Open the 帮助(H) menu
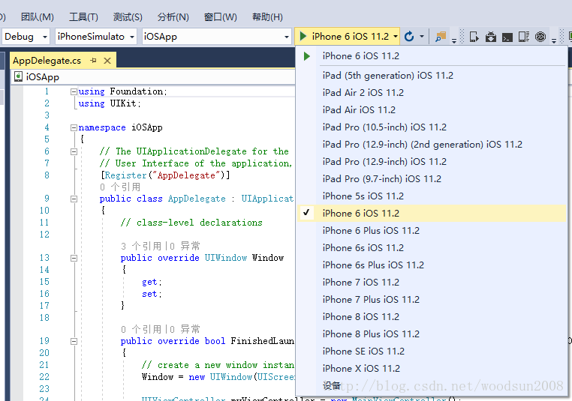Viewport: 572px width, 401px height. [x=267, y=16]
